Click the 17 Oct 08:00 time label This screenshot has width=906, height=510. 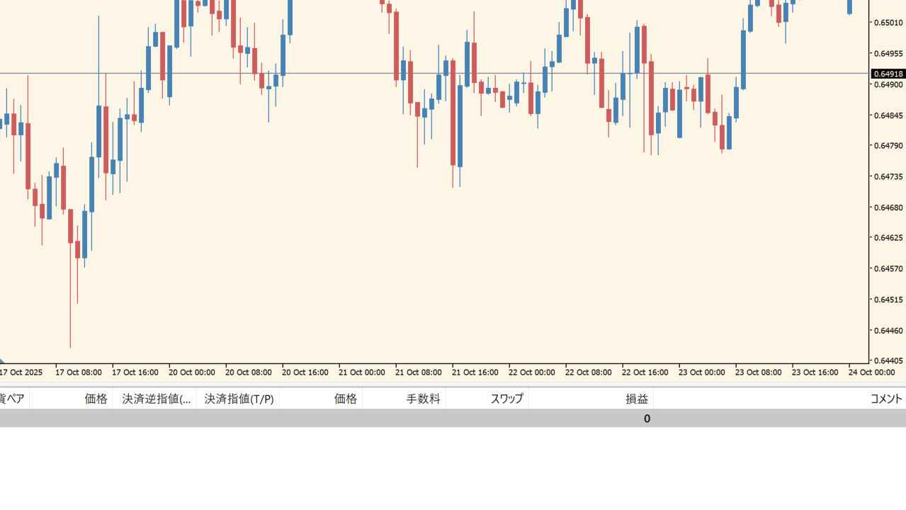point(78,373)
